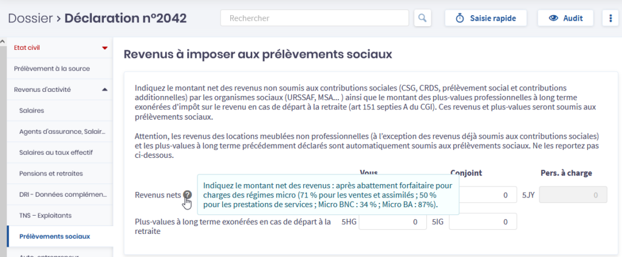Open Prélèvement à la source
This screenshot has width=622, height=257.
point(52,69)
